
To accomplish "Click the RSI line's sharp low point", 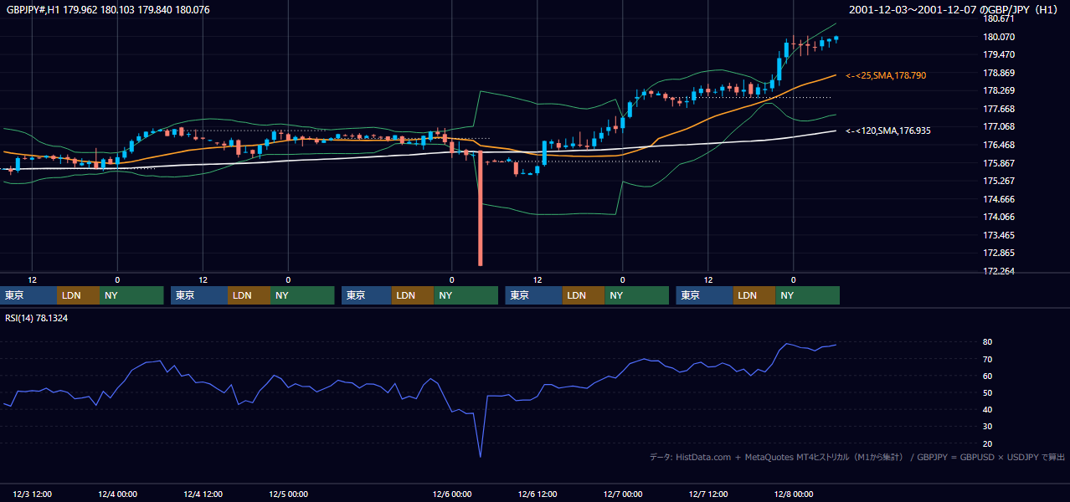I will coord(481,456).
